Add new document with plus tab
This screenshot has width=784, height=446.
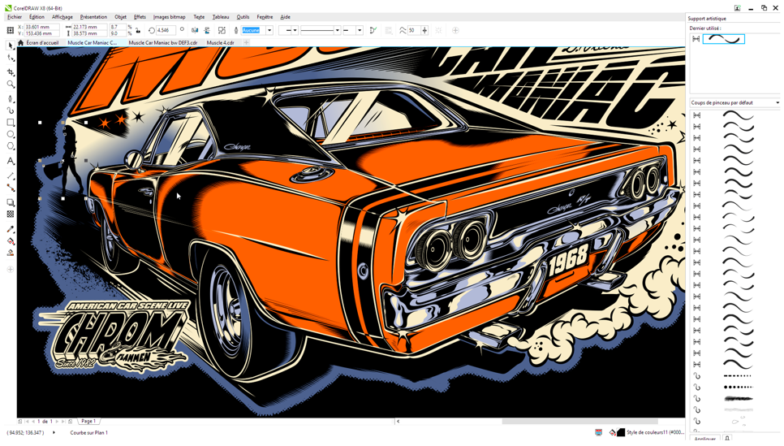pos(246,43)
